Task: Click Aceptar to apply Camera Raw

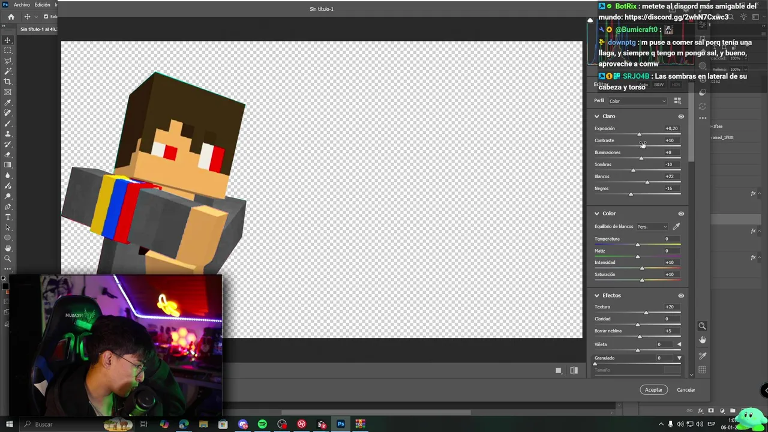Action: tap(653, 390)
